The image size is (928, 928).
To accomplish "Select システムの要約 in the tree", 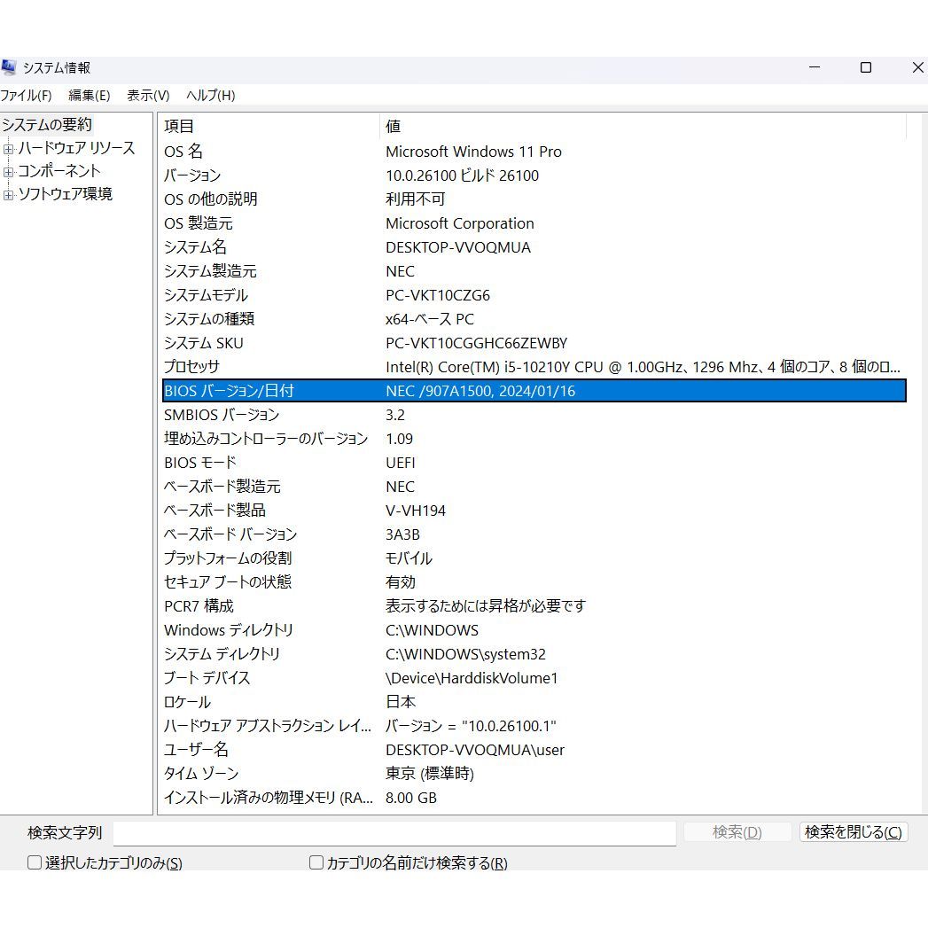I will 47,125.
